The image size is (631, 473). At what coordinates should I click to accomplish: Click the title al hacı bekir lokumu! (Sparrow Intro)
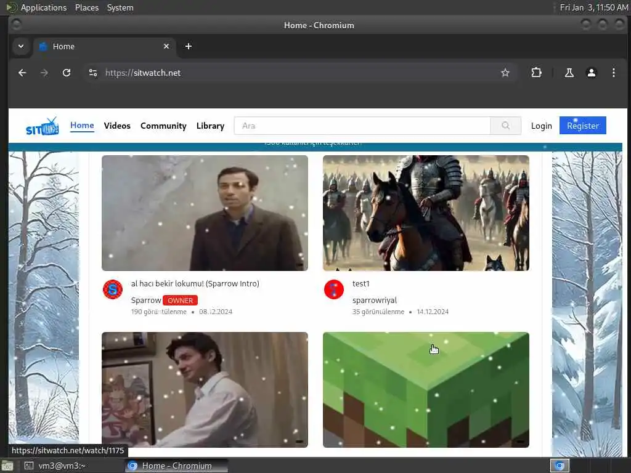(195, 283)
